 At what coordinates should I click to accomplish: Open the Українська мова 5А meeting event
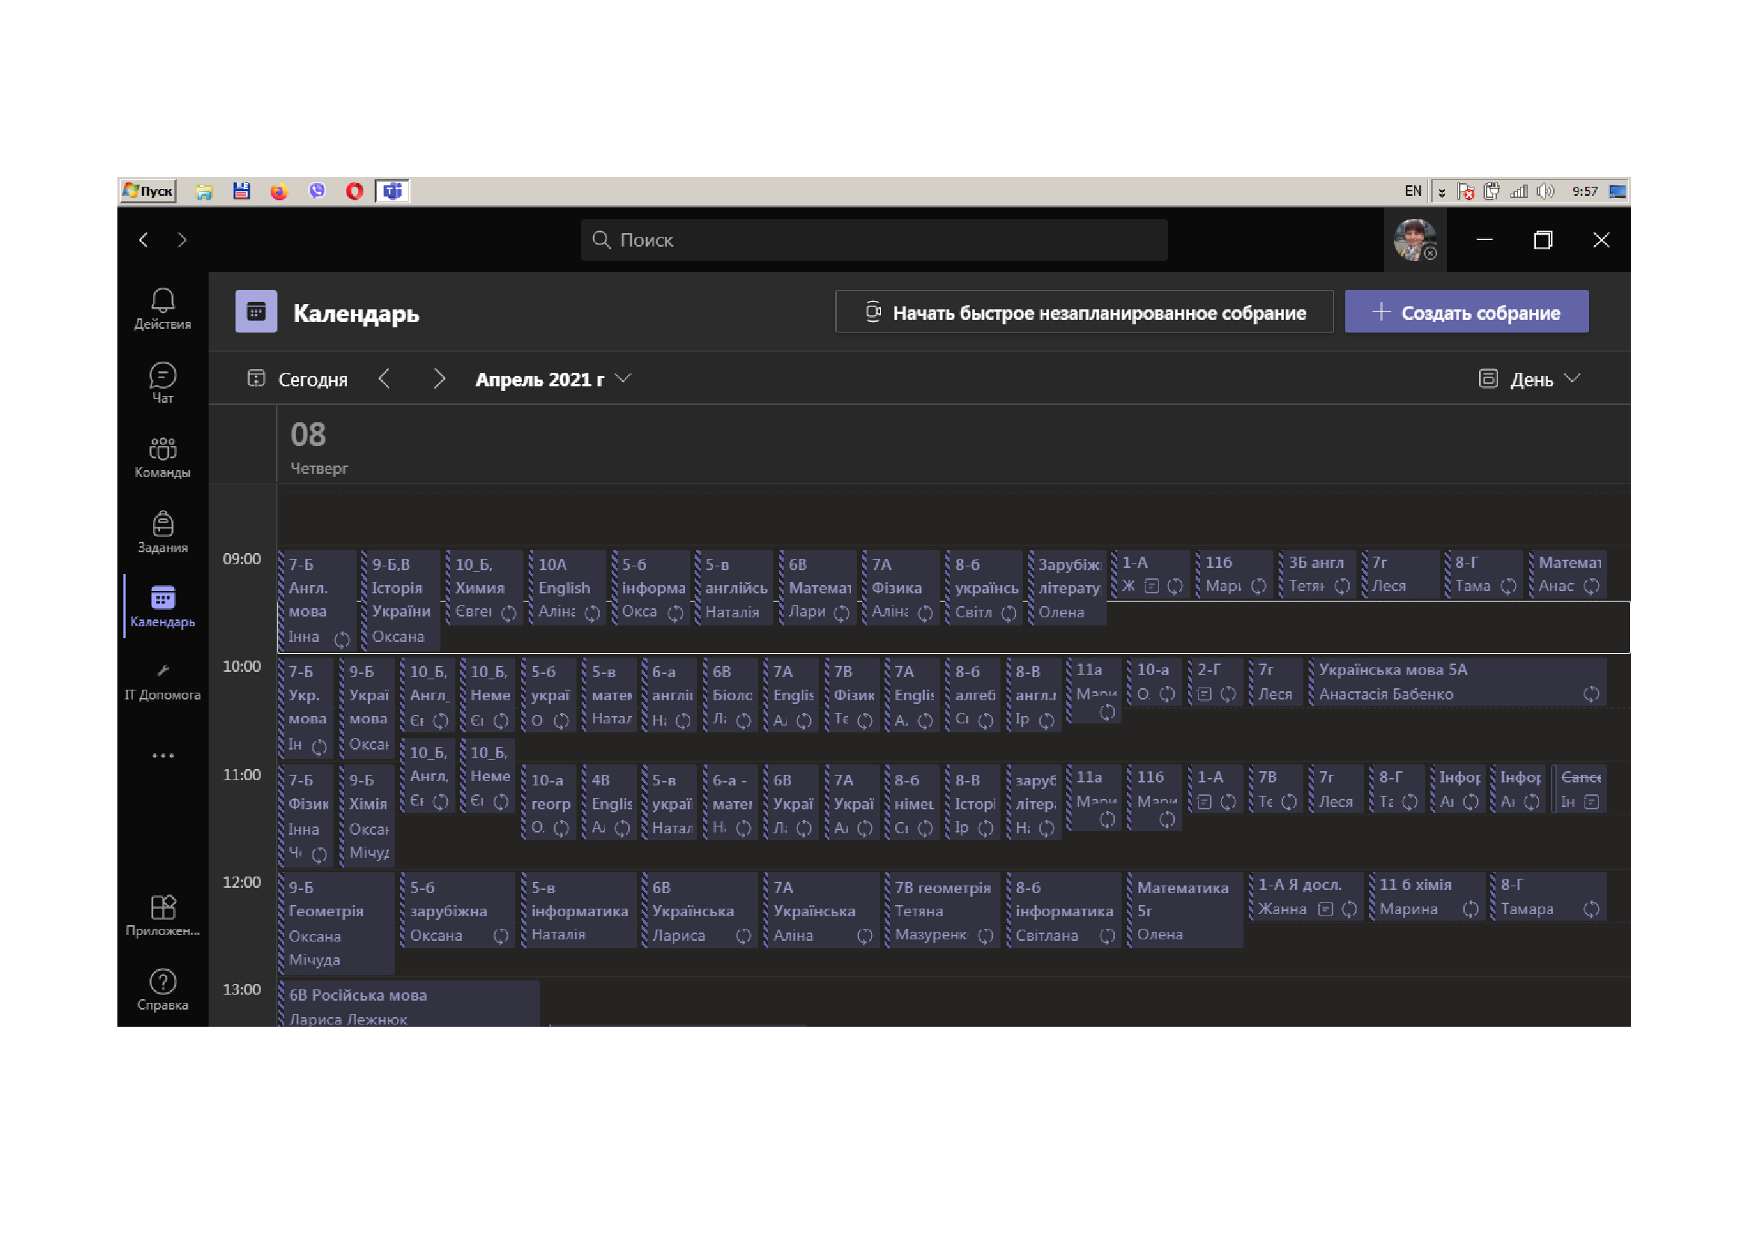point(1448,682)
